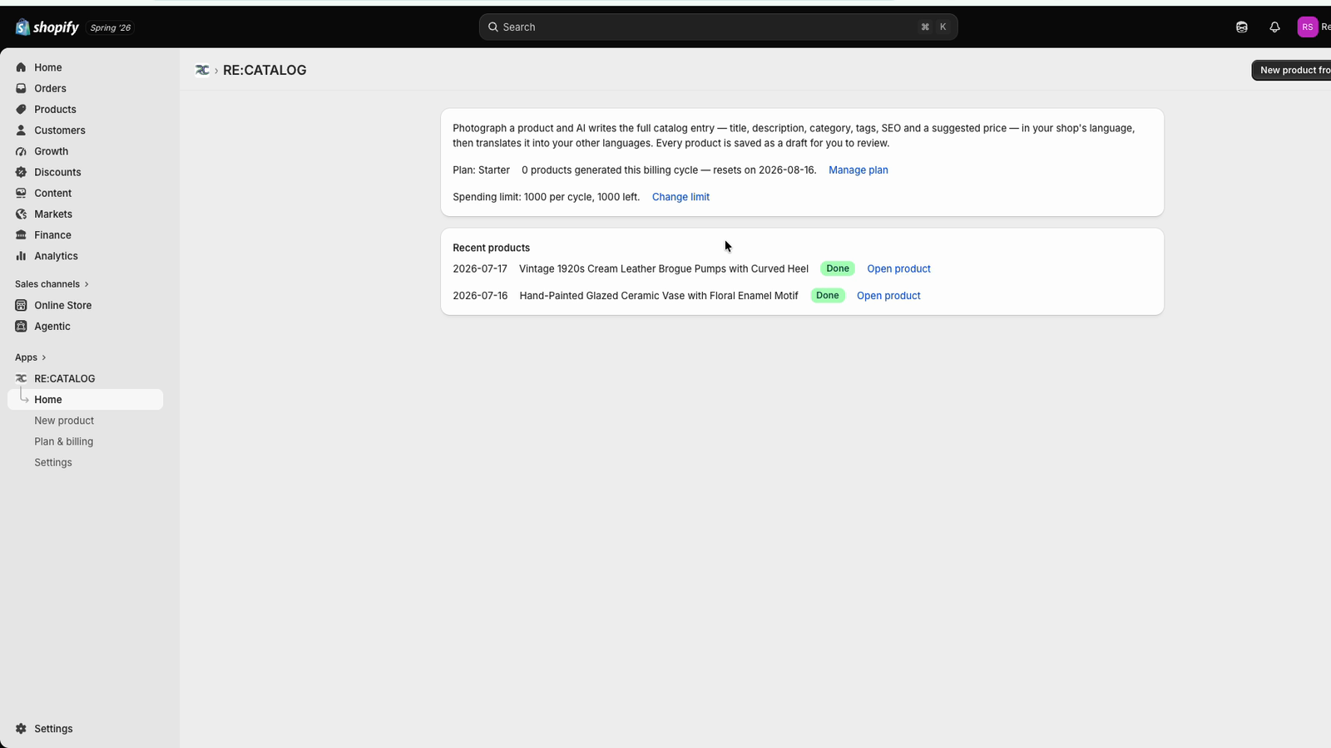Click the Settings gear icon
Viewport: 1331px width, 748px height.
click(21, 729)
